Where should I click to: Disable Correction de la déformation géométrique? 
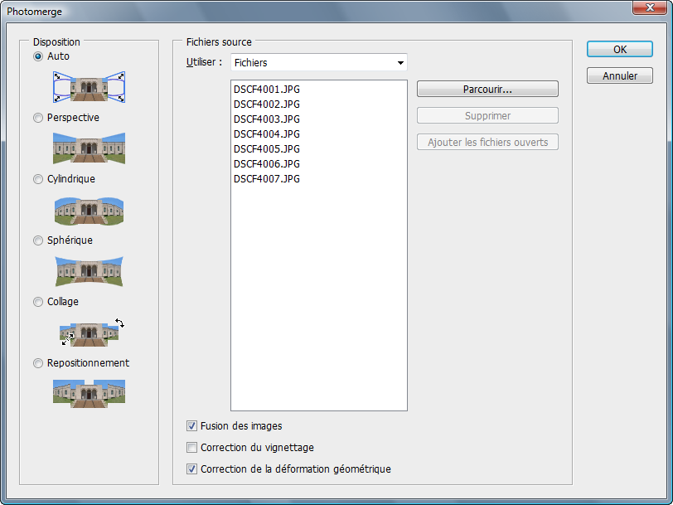(191, 469)
